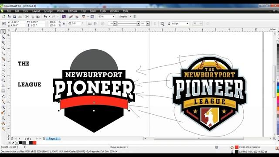Viewport: 279px width, 157px height.
Task: Click the zoom navigator icon at scrollbar corner
Action: 274,138
